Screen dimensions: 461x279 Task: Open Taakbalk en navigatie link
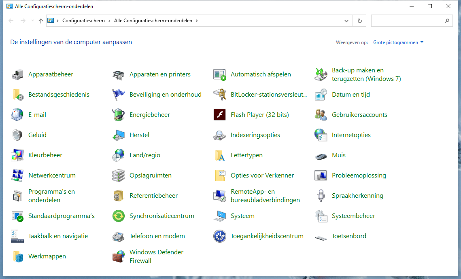click(x=58, y=236)
